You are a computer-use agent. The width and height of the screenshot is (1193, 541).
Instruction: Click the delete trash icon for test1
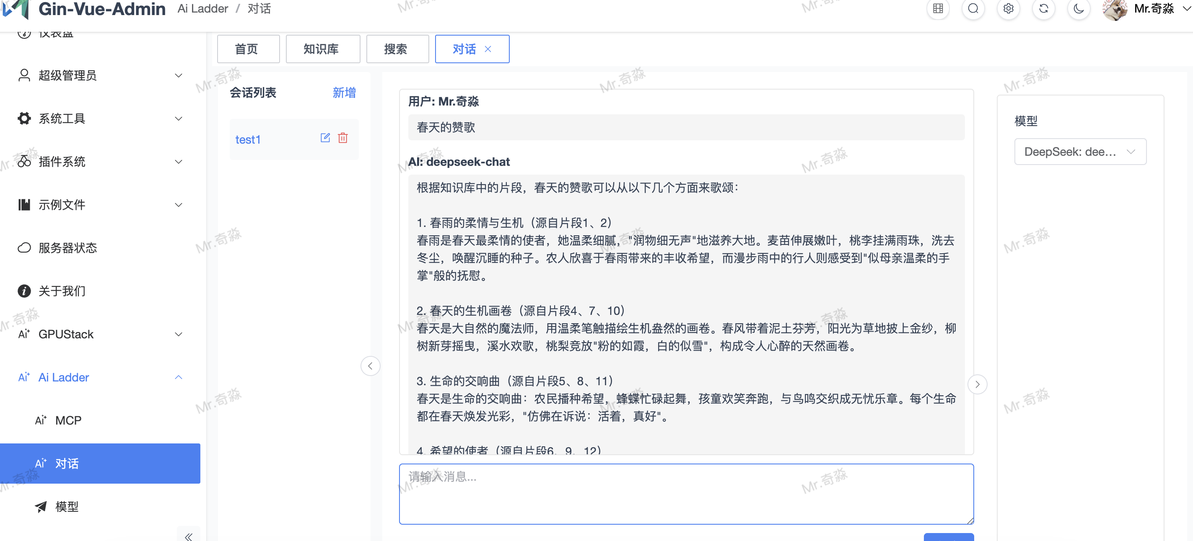[343, 137]
